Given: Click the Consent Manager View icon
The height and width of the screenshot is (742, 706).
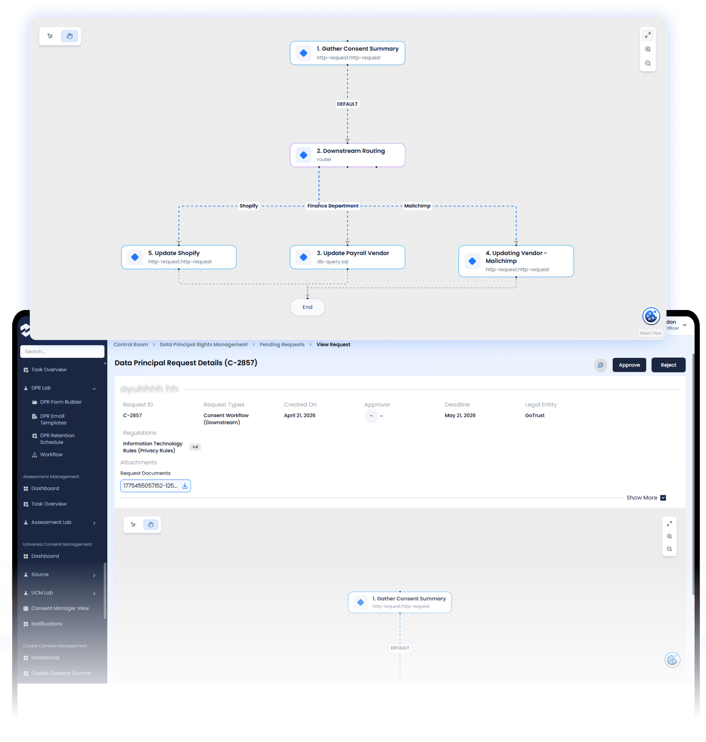Looking at the screenshot, I should pyautogui.click(x=26, y=608).
